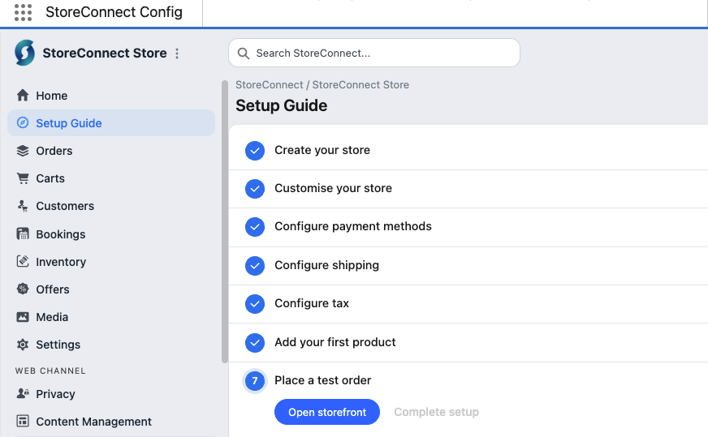Go to Home in sidebar
This screenshot has width=708, height=437.
coord(111,96)
